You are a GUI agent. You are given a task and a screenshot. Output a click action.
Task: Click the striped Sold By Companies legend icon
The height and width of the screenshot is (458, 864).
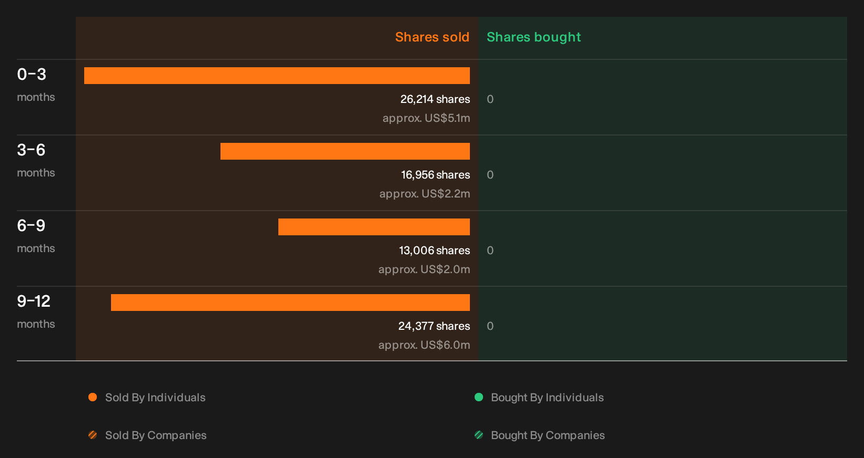(93, 435)
